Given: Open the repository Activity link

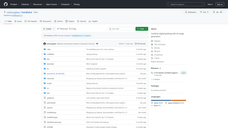Looking at the screenshot, I should click(155, 48).
